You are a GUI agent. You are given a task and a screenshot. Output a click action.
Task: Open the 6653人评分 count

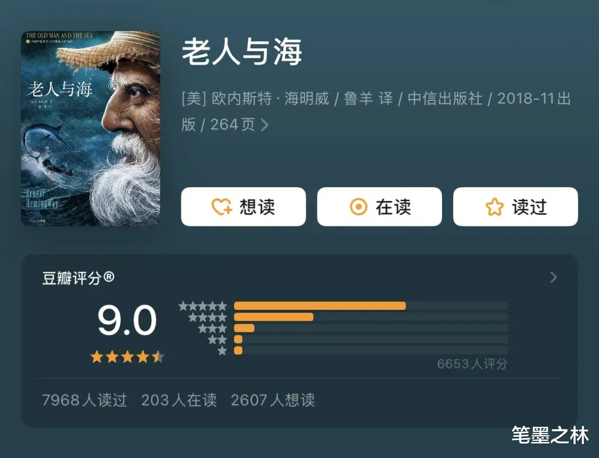coord(472,364)
